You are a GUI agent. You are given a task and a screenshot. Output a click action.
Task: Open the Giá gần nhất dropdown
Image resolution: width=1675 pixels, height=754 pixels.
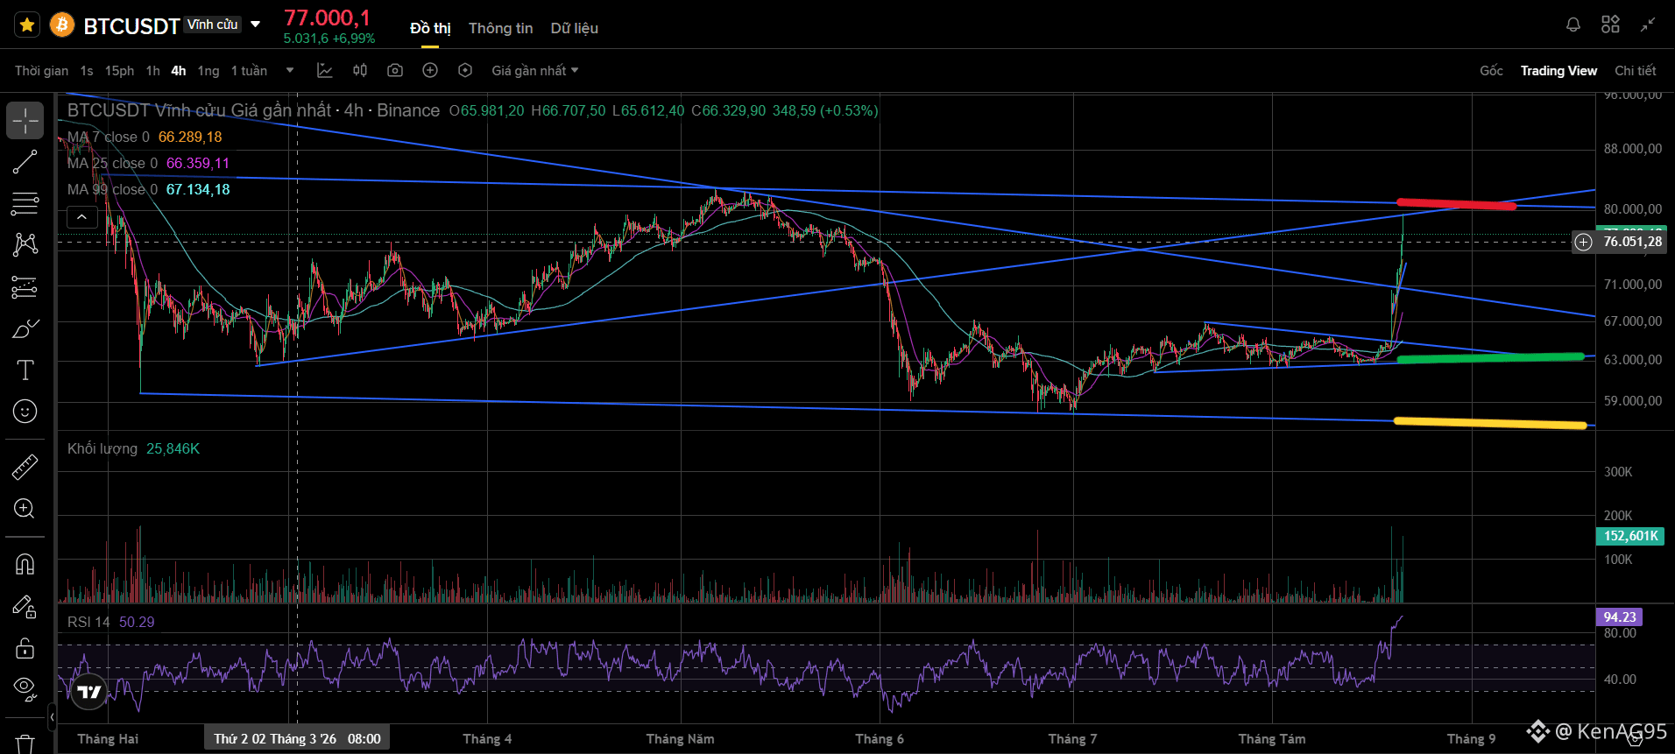pyautogui.click(x=535, y=71)
